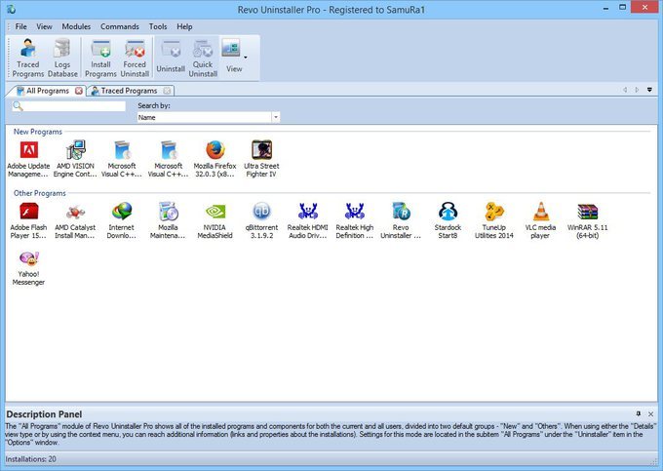Click the Revo Uninstaller title bar icon
This screenshot has height=471, width=663.
[x=11, y=9]
